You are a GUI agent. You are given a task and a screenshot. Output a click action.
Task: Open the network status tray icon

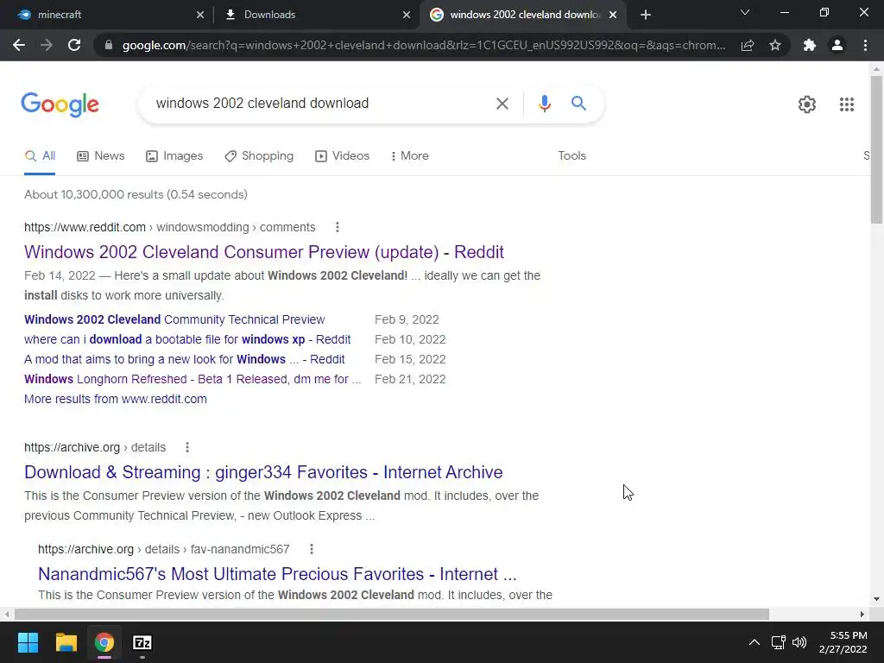(779, 642)
